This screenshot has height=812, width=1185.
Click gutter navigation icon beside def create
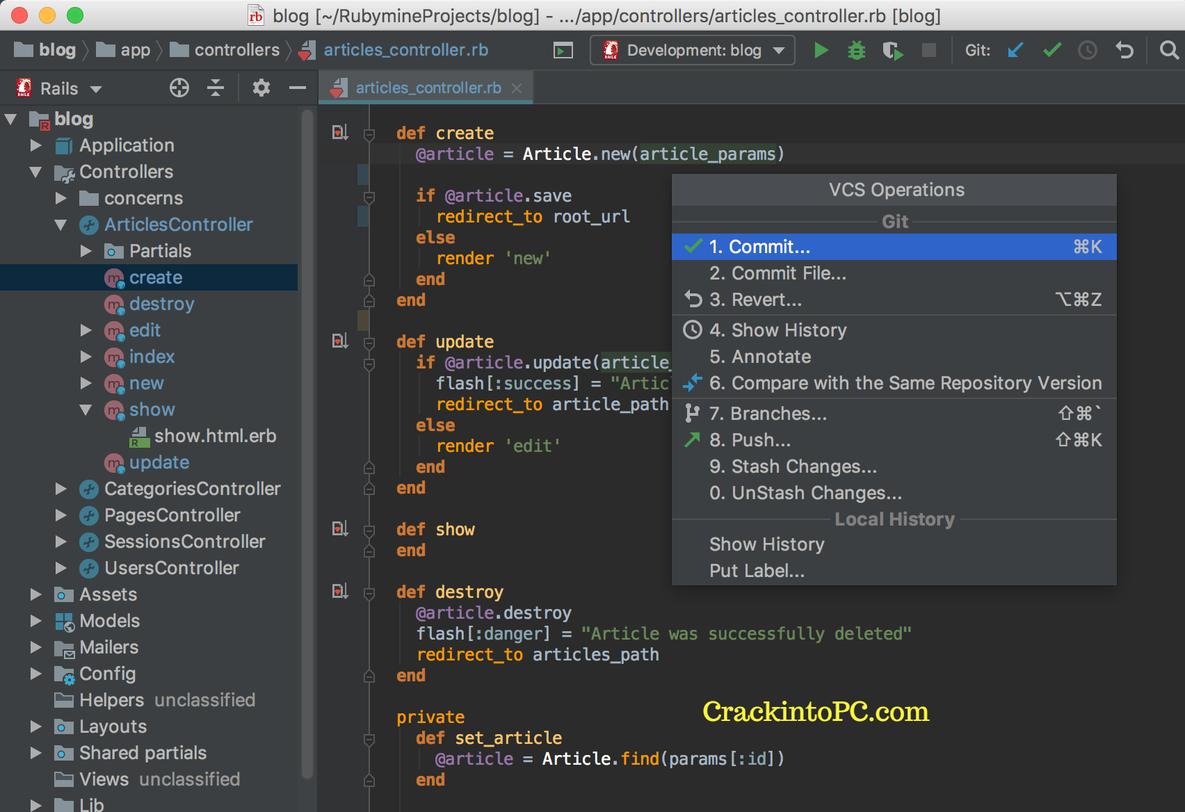click(340, 132)
